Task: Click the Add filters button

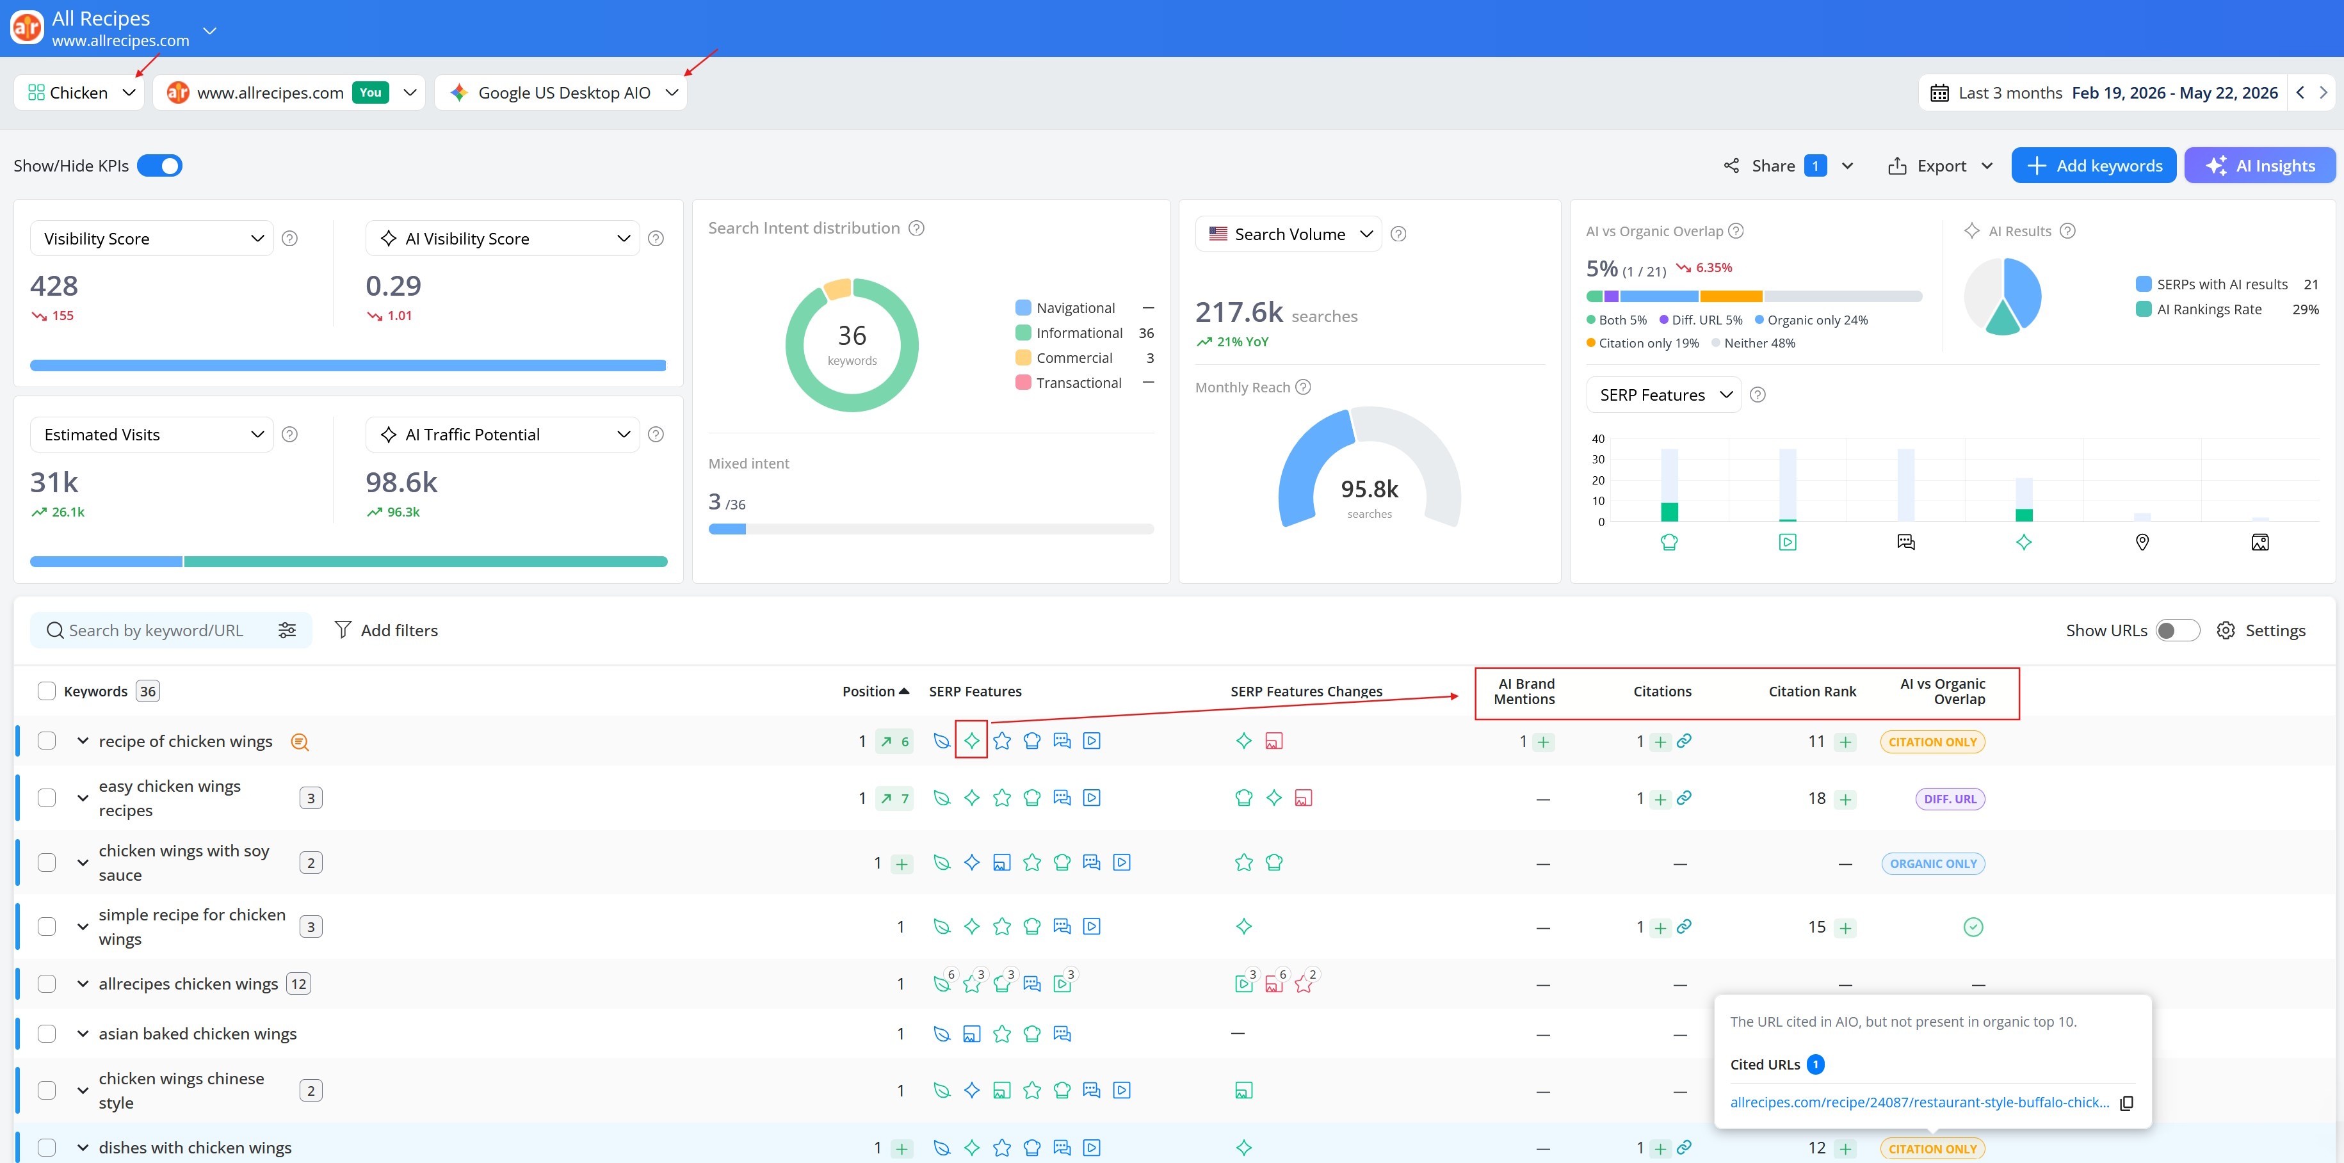Action: point(386,630)
